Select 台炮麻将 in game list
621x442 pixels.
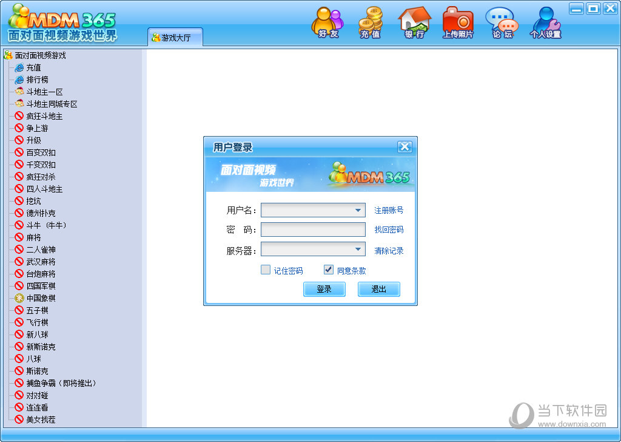[41, 274]
